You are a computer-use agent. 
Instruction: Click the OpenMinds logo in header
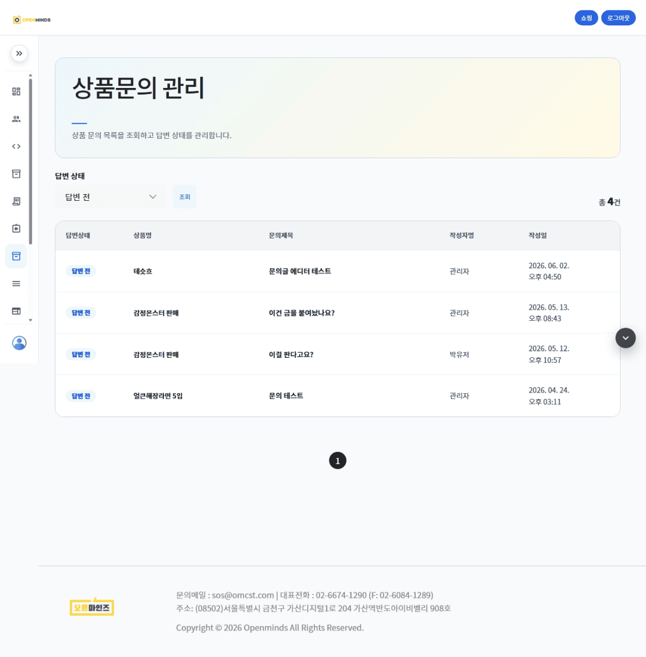tap(32, 20)
